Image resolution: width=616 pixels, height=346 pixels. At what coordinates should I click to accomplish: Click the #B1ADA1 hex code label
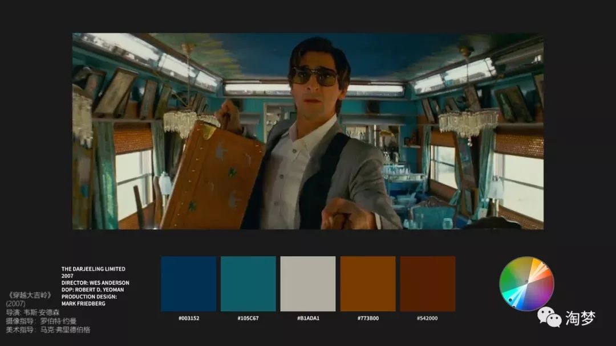coord(308,318)
